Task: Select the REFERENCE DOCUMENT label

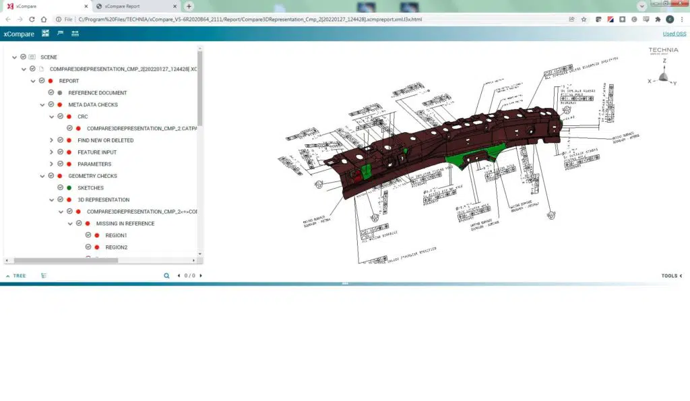Action: [x=97, y=93]
